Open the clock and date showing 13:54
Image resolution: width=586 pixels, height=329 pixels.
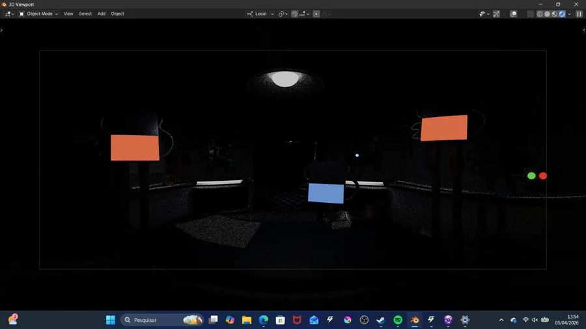pos(566,320)
